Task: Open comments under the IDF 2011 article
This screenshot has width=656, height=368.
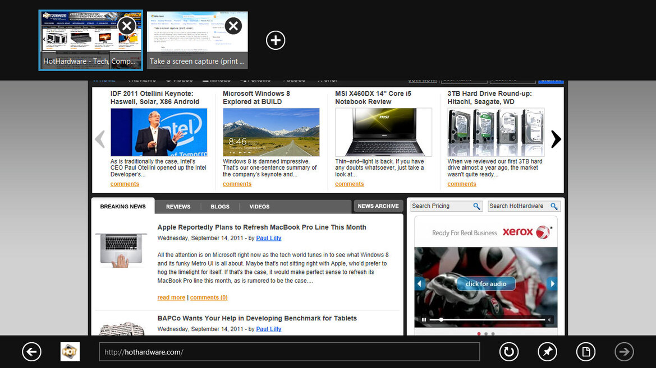Action: [x=125, y=184]
